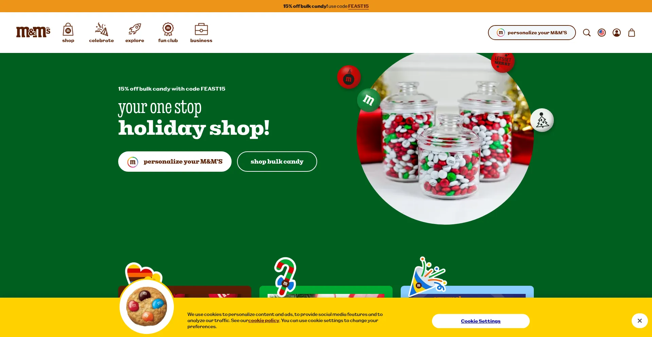Change region via the US flag icon
652x337 pixels.
pyautogui.click(x=601, y=33)
